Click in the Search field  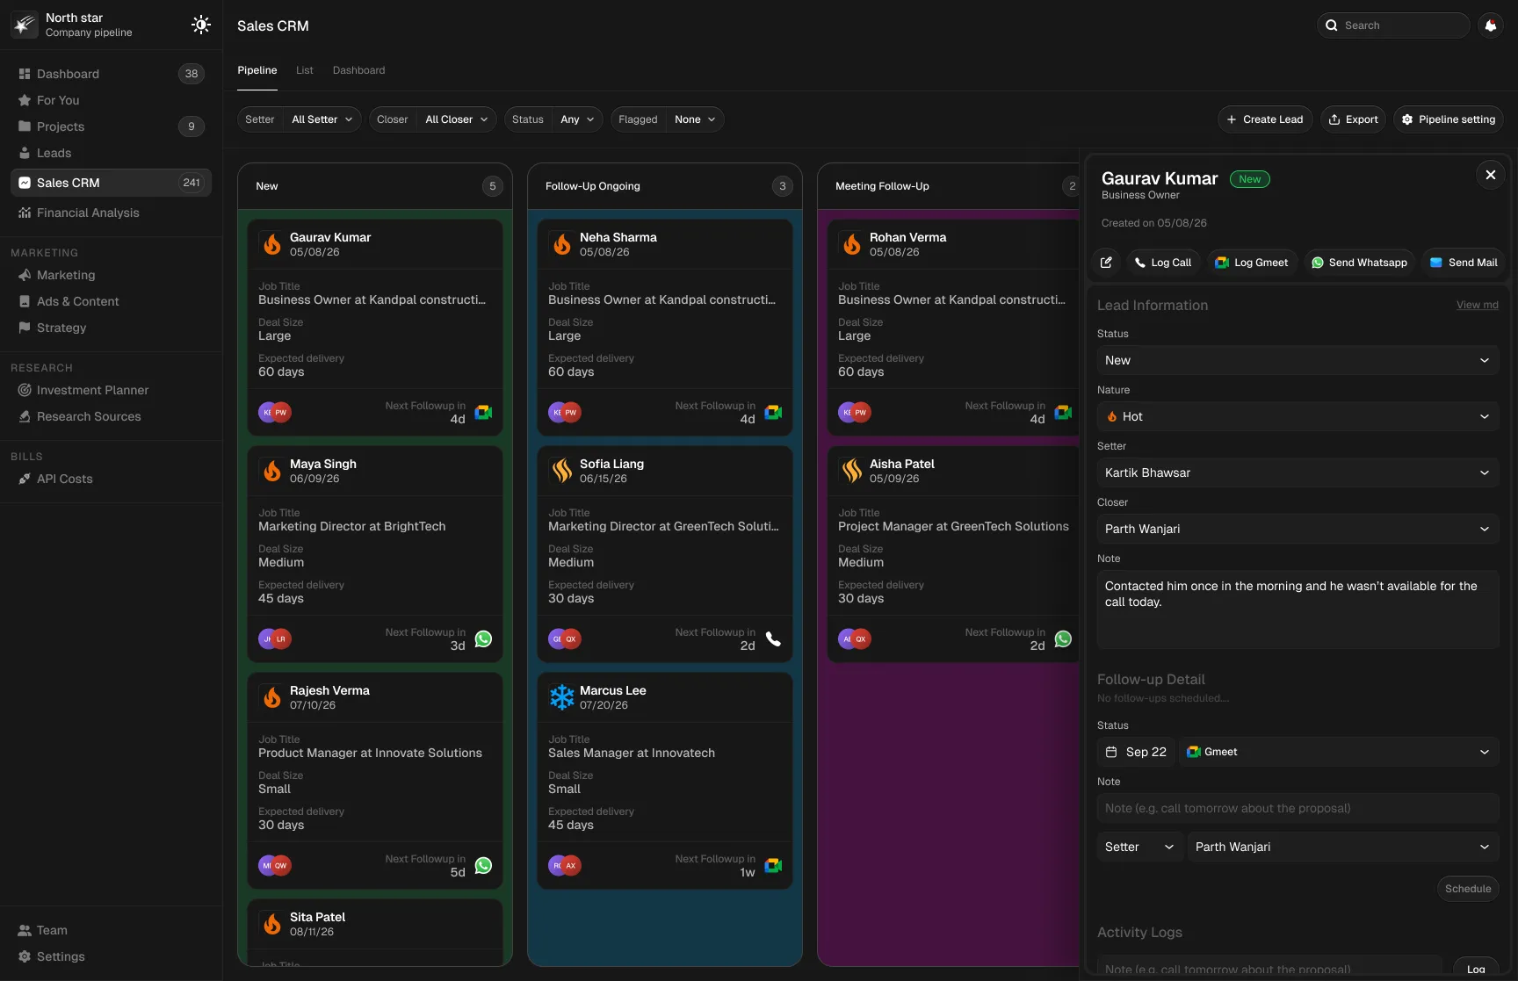point(1394,25)
